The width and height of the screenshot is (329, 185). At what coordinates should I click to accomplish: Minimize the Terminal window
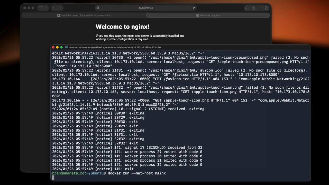(57, 47)
